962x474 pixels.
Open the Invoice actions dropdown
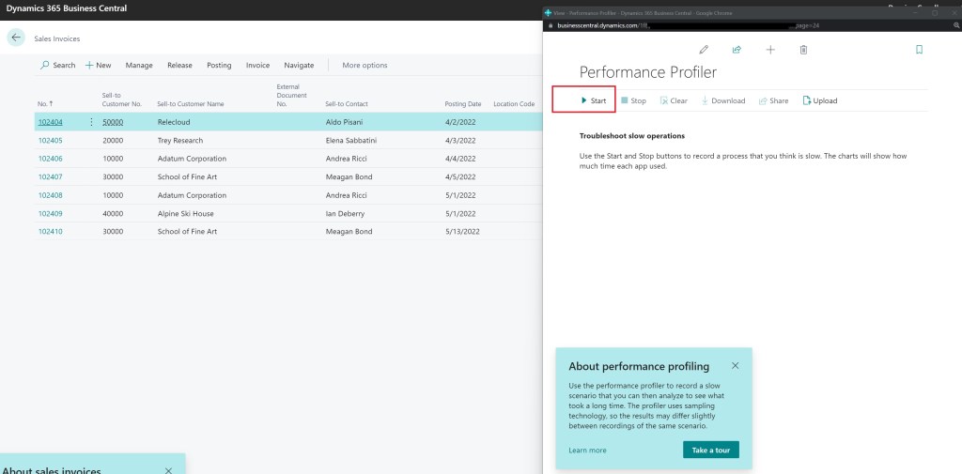[x=257, y=66]
